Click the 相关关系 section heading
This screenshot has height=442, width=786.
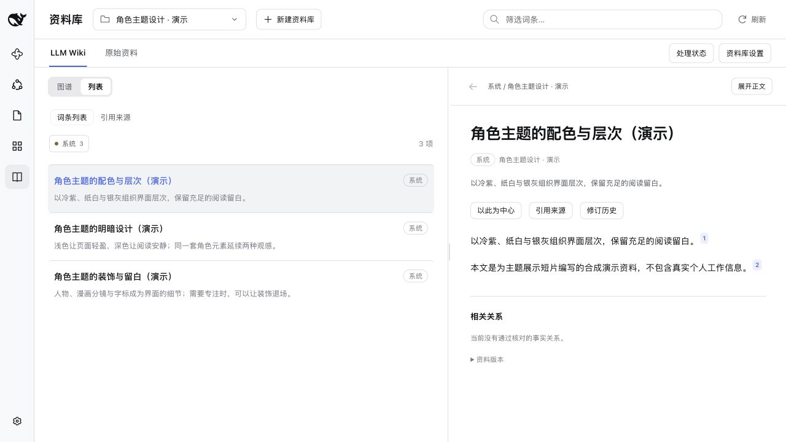(486, 317)
